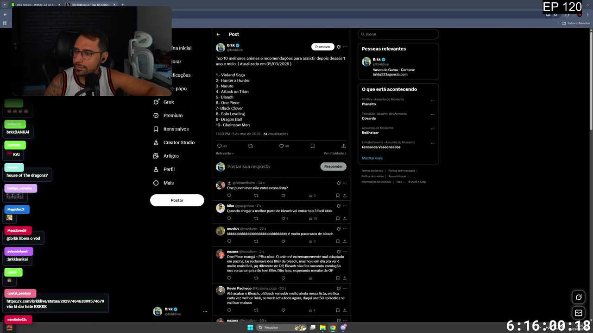Image resolution: width=593 pixels, height=333 pixels.
Task: Repost nitramfivem's One punch man comment
Action: tap(256, 195)
